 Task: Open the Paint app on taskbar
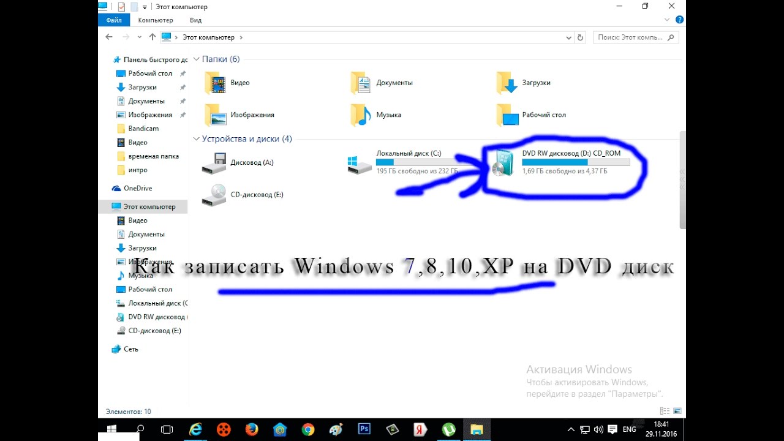336,429
